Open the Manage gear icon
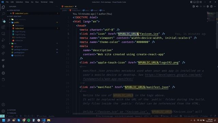This screenshot has height=123, width=218. (3, 111)
